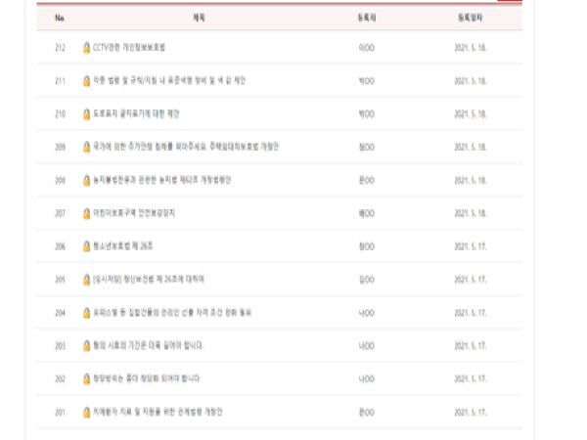Select the lock icon on post 202
587x440 pixels.
pos(86,378)
